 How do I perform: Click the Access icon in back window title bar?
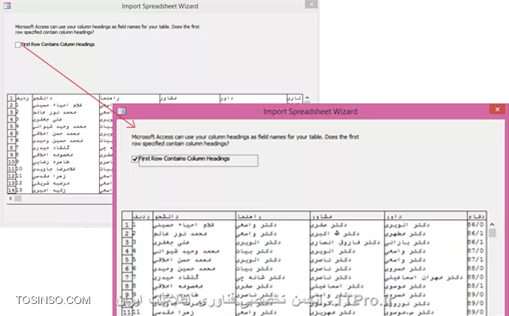pyautogui.click(x=7, y=5)
